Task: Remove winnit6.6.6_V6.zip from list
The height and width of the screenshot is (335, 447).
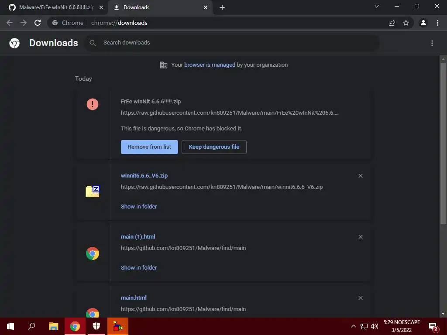Action: point(361,176)
